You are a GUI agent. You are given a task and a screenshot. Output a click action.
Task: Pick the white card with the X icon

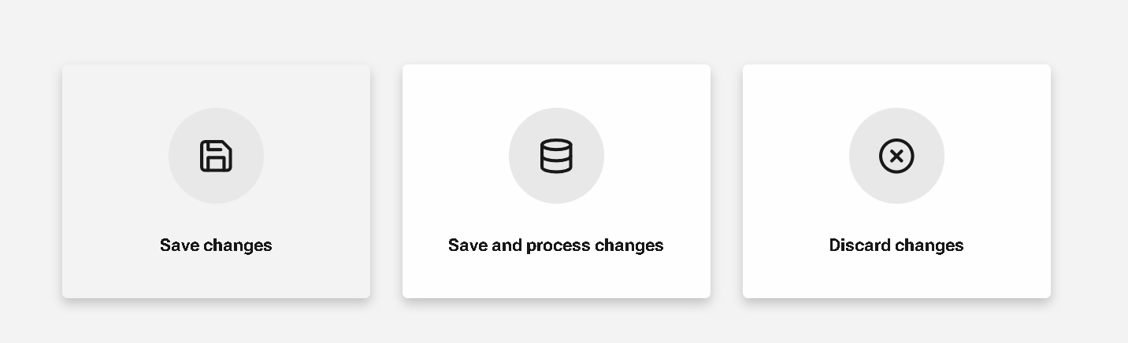[x=896, y=181]
